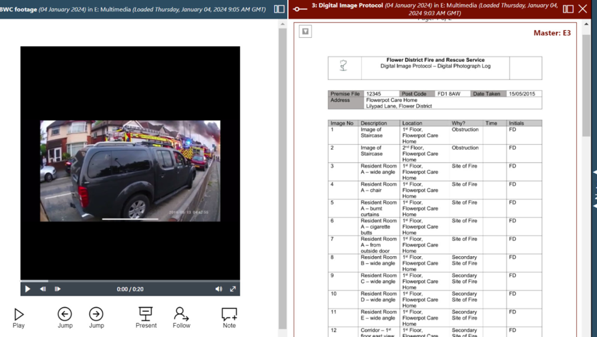Screen dimensions: 597x337
Task: Toggle split view on BWC footage panel
Action: pos(279,9)
